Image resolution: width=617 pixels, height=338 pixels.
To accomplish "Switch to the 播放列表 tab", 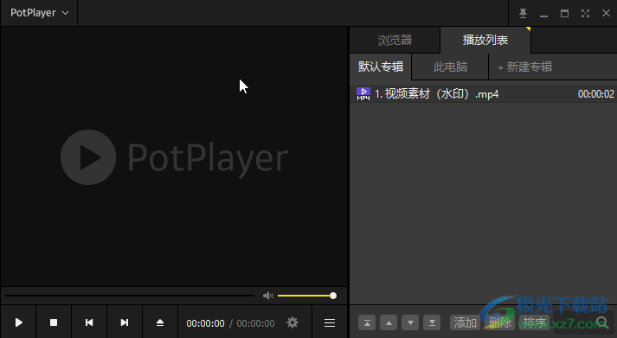I will pos(485,40).
